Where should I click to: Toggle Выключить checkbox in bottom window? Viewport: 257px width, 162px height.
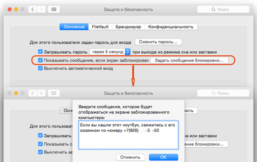(x=40, y=152)
